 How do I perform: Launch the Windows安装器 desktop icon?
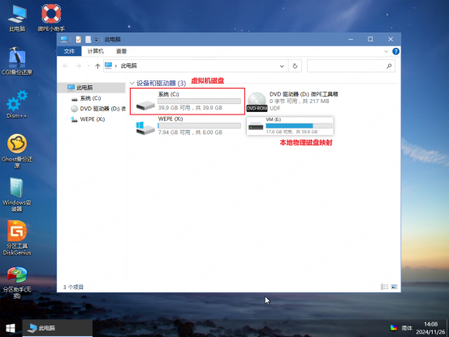17,195
